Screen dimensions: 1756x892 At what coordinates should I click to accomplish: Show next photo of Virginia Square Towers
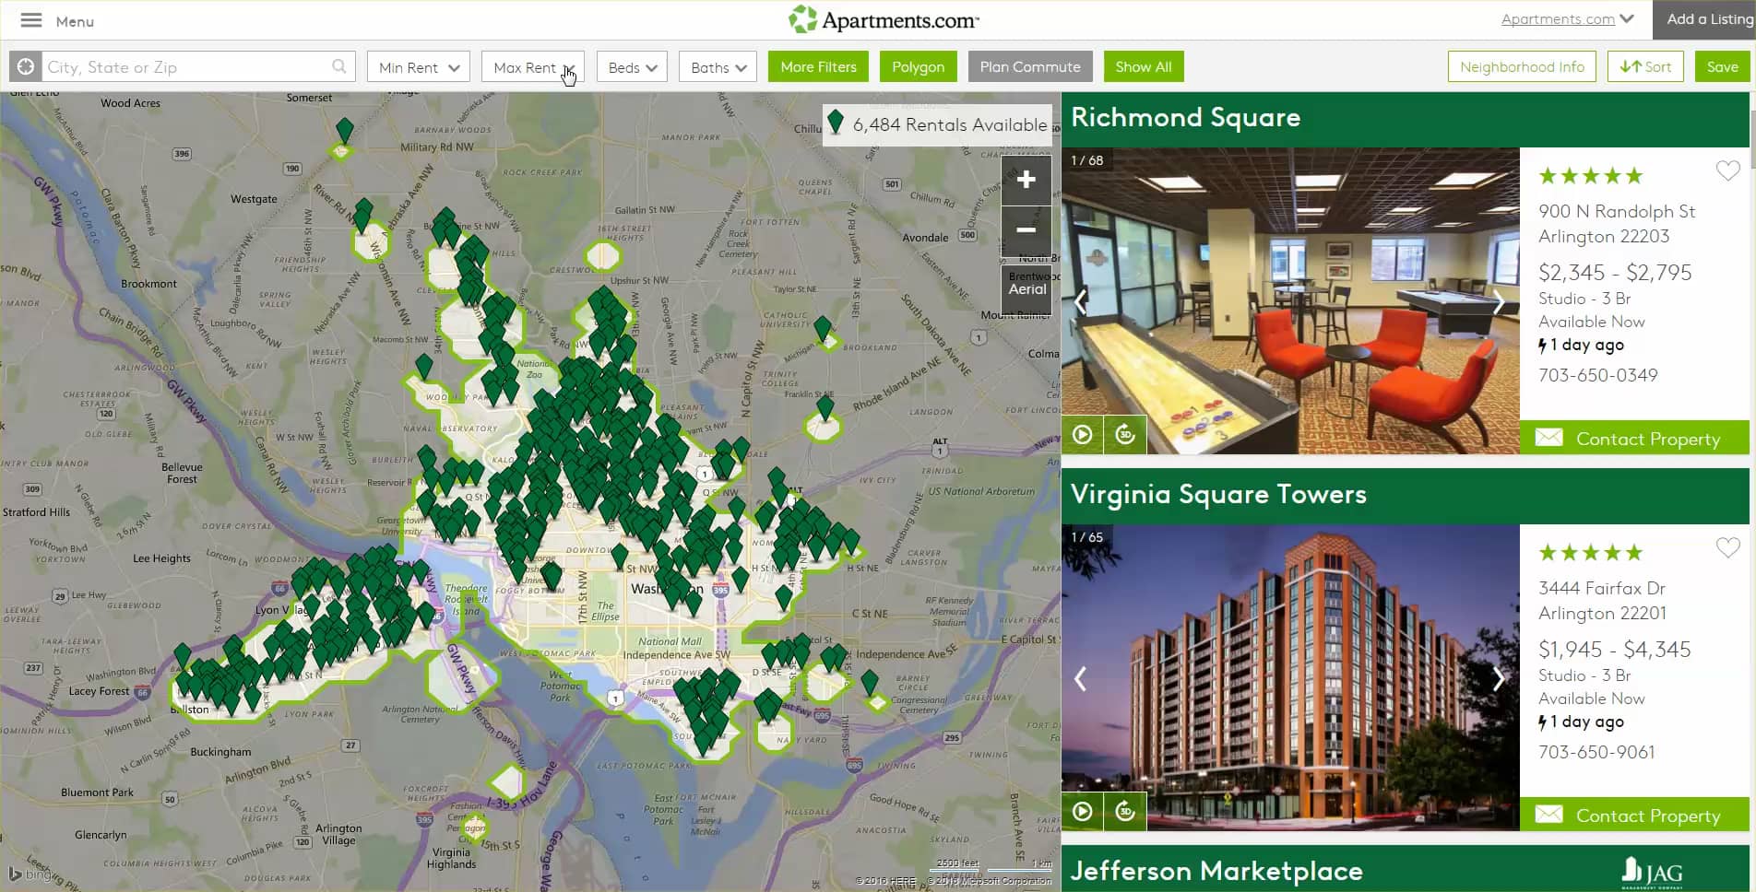tap(1498, 678)
